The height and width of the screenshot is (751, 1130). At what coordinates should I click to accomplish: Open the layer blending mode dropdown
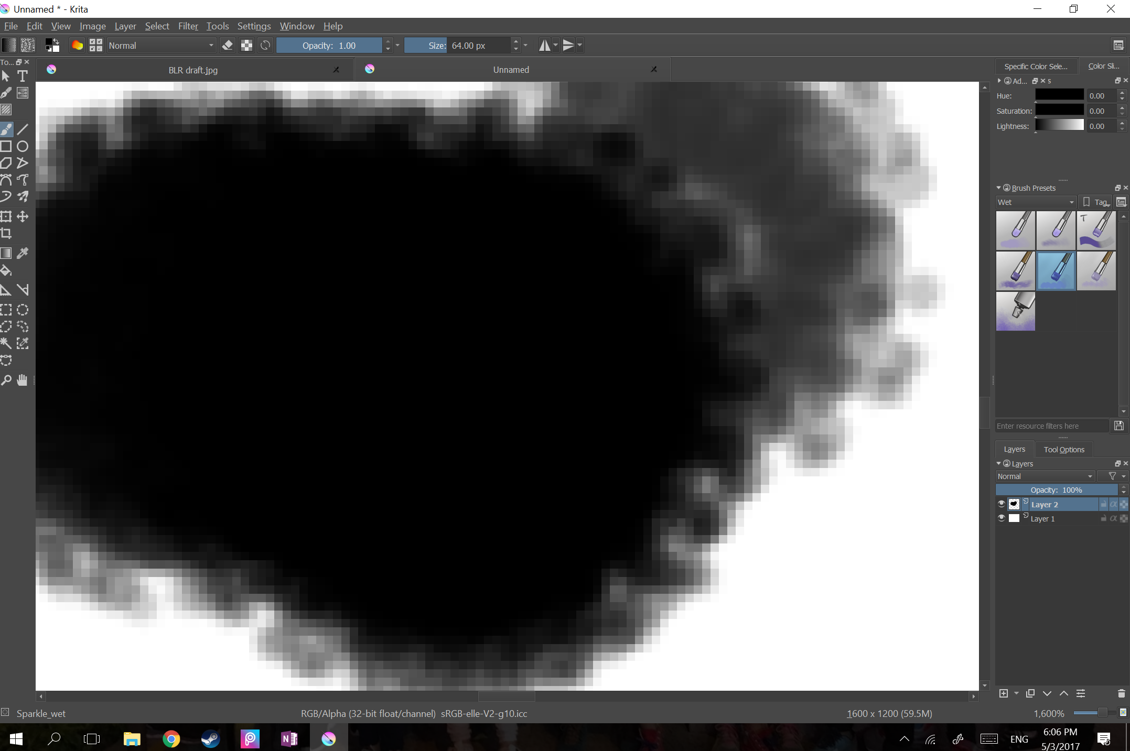pos(1045,476)
